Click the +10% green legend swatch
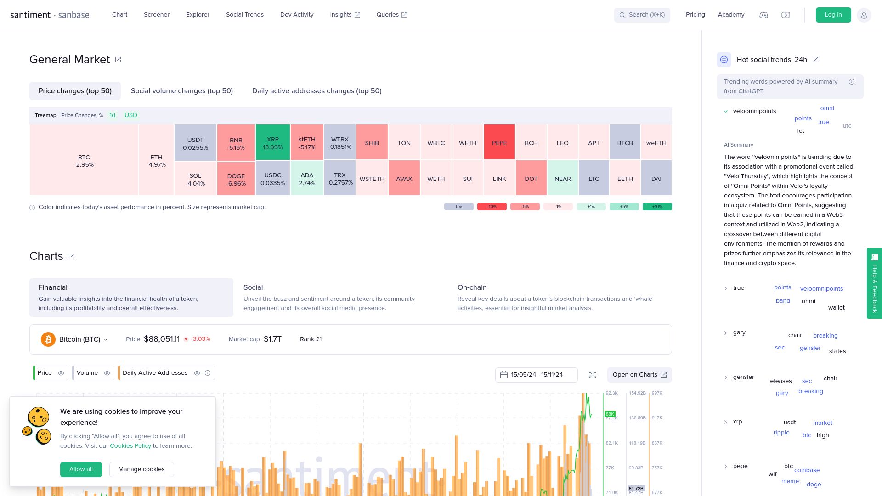The height and width of the screenshot is (496, 882). coord(657,207)
